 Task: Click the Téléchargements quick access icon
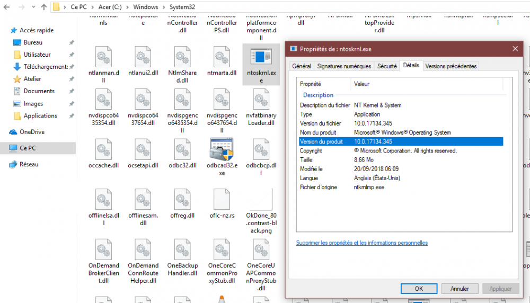(x=17, y=67)
